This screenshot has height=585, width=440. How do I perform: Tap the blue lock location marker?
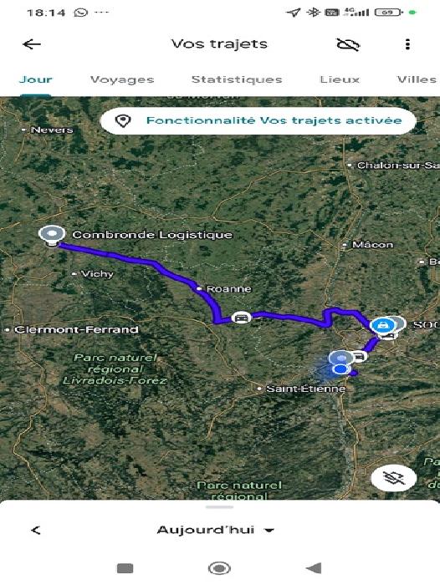pos(381,325)
